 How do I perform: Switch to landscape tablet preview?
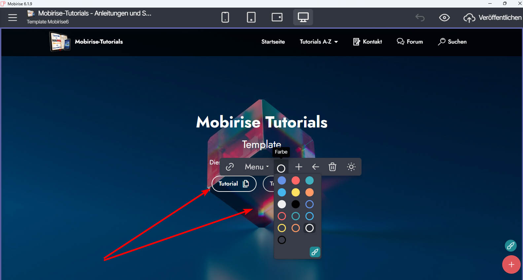tap(277, 17)
